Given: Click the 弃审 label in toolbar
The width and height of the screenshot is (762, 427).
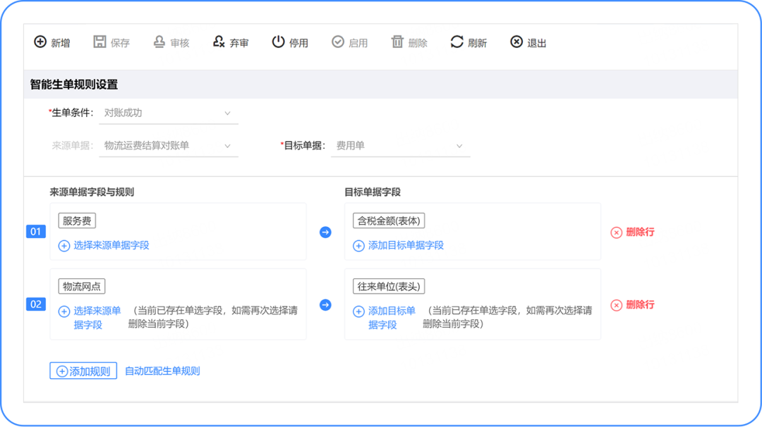Looking at the screenshot, I should [239, 43].
